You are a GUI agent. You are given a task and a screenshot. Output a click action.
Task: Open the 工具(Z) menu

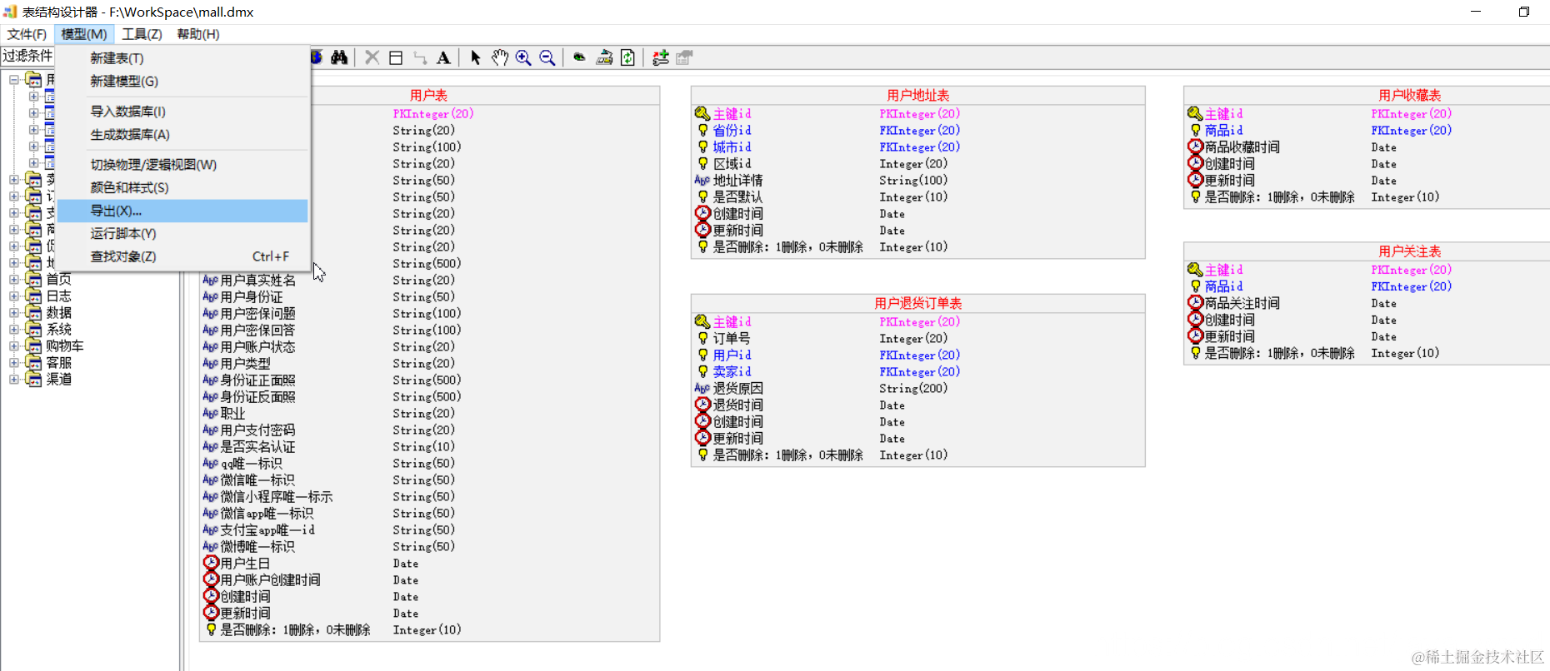point(142,34)
